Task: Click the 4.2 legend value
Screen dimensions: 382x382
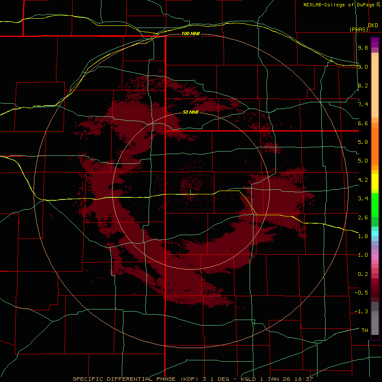Action: tap(363, 180)
